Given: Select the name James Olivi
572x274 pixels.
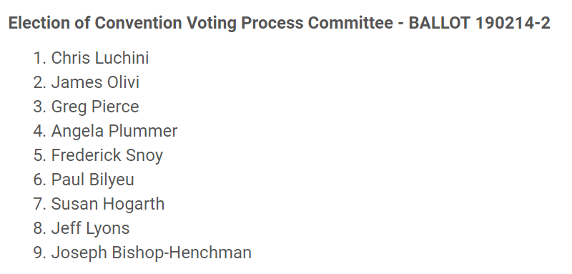Looking at the screenshot, I should [x=95, y=82].
